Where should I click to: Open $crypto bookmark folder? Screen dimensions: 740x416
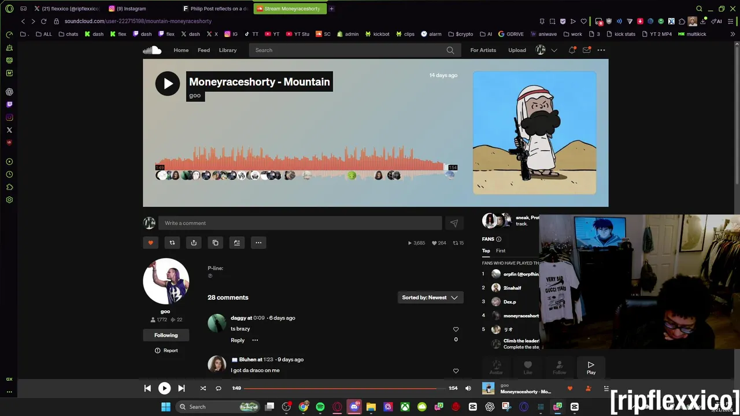click(461, 34)
